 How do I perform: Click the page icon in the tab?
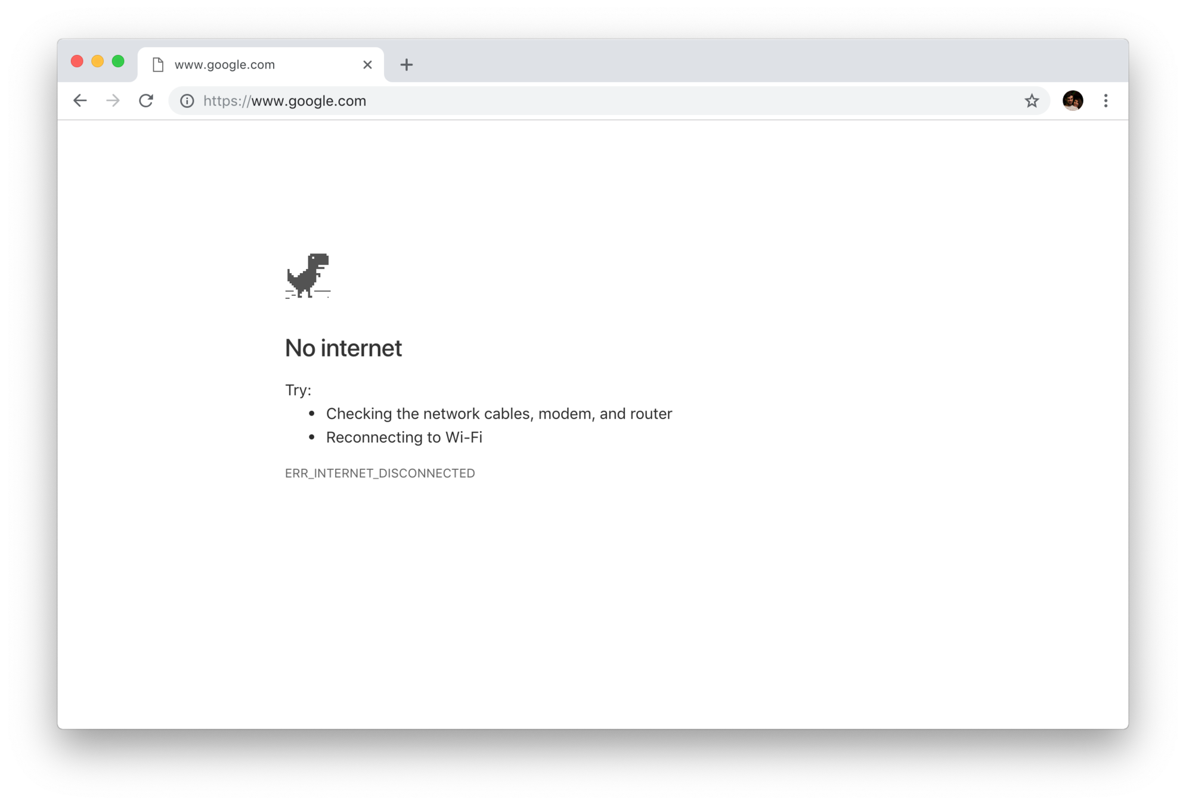158,64
